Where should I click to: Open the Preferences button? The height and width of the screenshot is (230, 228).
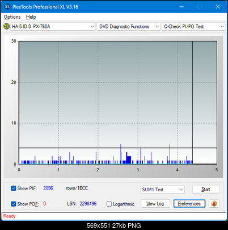click(189, 204)
